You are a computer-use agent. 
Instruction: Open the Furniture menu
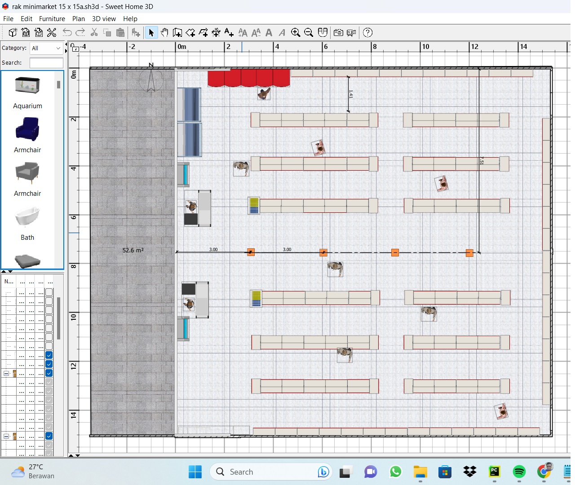tap(52, 19)
